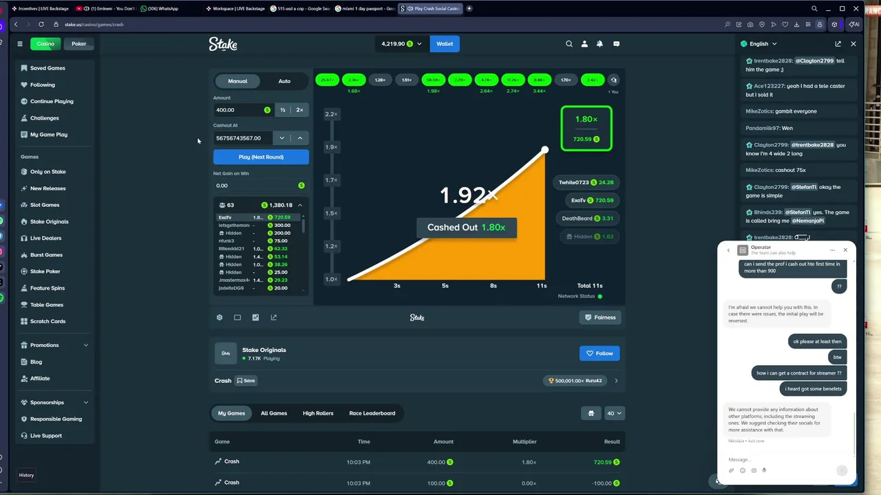Expand the Sponsorships sidebar section

(x=54, y=402)
